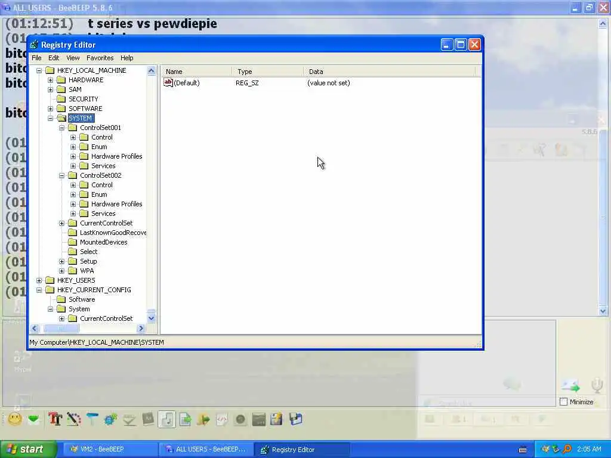Expand the HKEY_USERS node
The height and width of the screenshot is (458, 611).
(x=39, y=280)
